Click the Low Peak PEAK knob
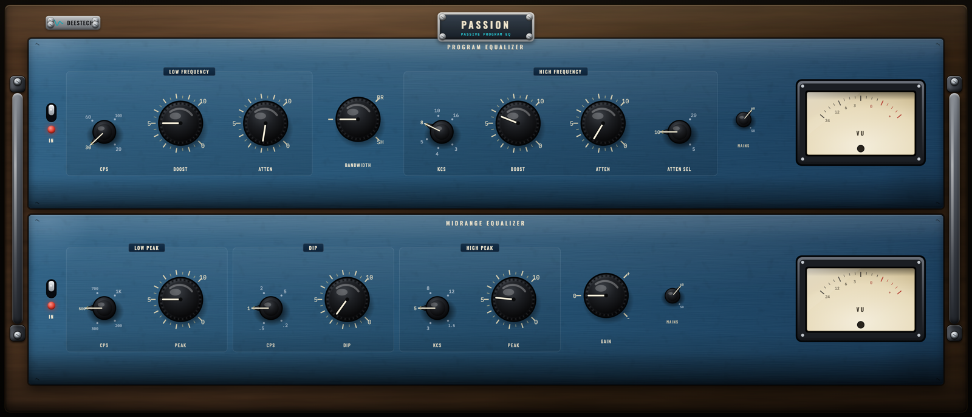Screen dimensions: 972x417 coord(180,300)
